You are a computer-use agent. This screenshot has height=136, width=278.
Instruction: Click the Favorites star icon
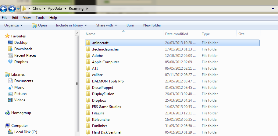7,36
